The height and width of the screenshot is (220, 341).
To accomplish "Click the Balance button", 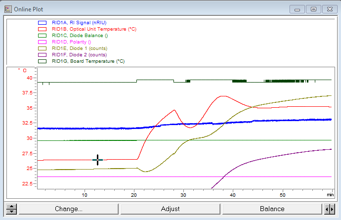I will click(271, 209).
